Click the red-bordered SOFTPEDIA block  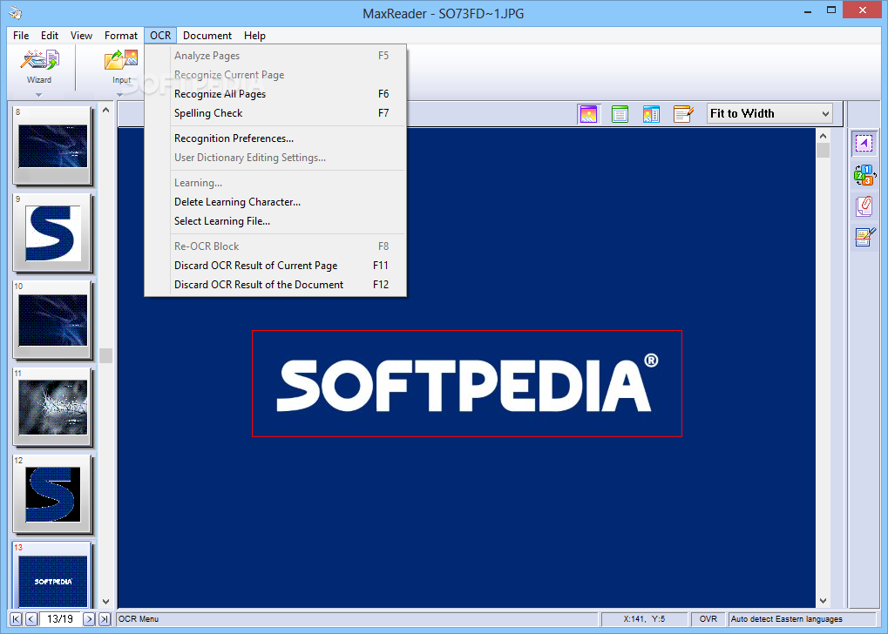(467, 384)
